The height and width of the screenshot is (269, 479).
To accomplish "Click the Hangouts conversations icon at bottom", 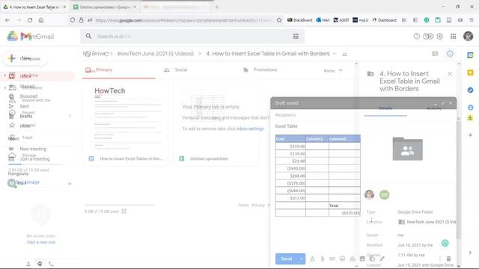I will [40, 264].
